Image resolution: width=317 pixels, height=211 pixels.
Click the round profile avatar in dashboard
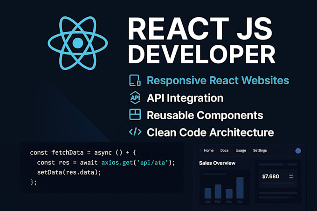tap(298, 151)
